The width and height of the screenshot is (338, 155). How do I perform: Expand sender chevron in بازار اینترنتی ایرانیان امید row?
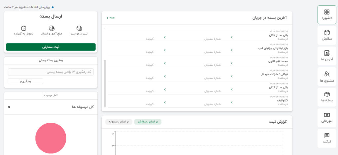tap(232, 50)
